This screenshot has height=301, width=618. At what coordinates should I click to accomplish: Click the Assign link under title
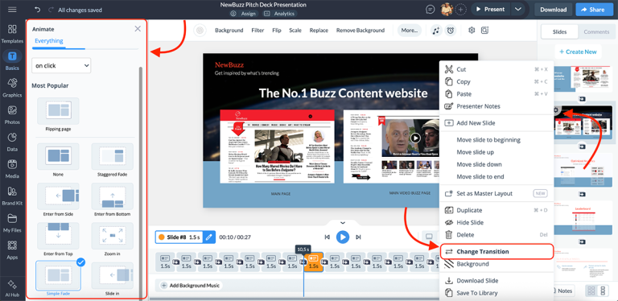pos(243,14)
